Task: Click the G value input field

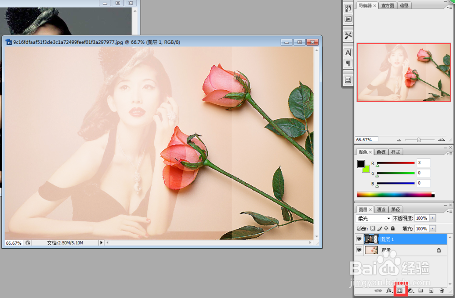Action: click(423, 173)
